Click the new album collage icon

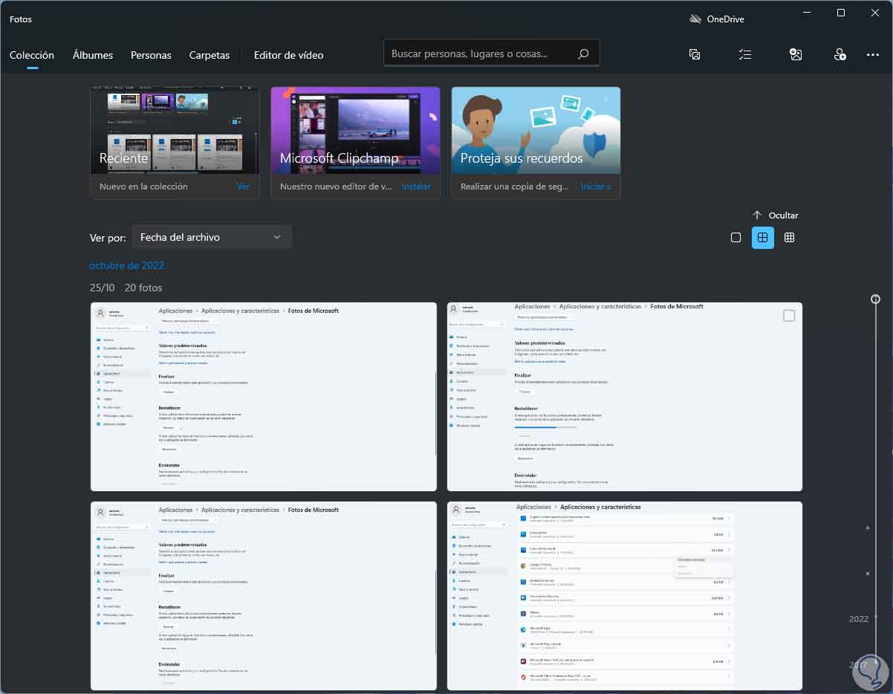coord(695,54)
